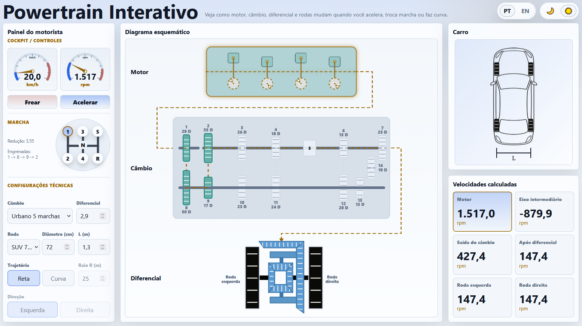Engage gear 2 on the shifter
The image size is (582, 326).
(68, 159)
